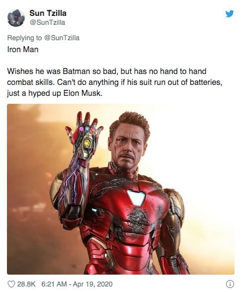The height and width of the screenshot is (292, 242).
Task: Click the 28.8K likes count
Action: [x=26, y=284]
